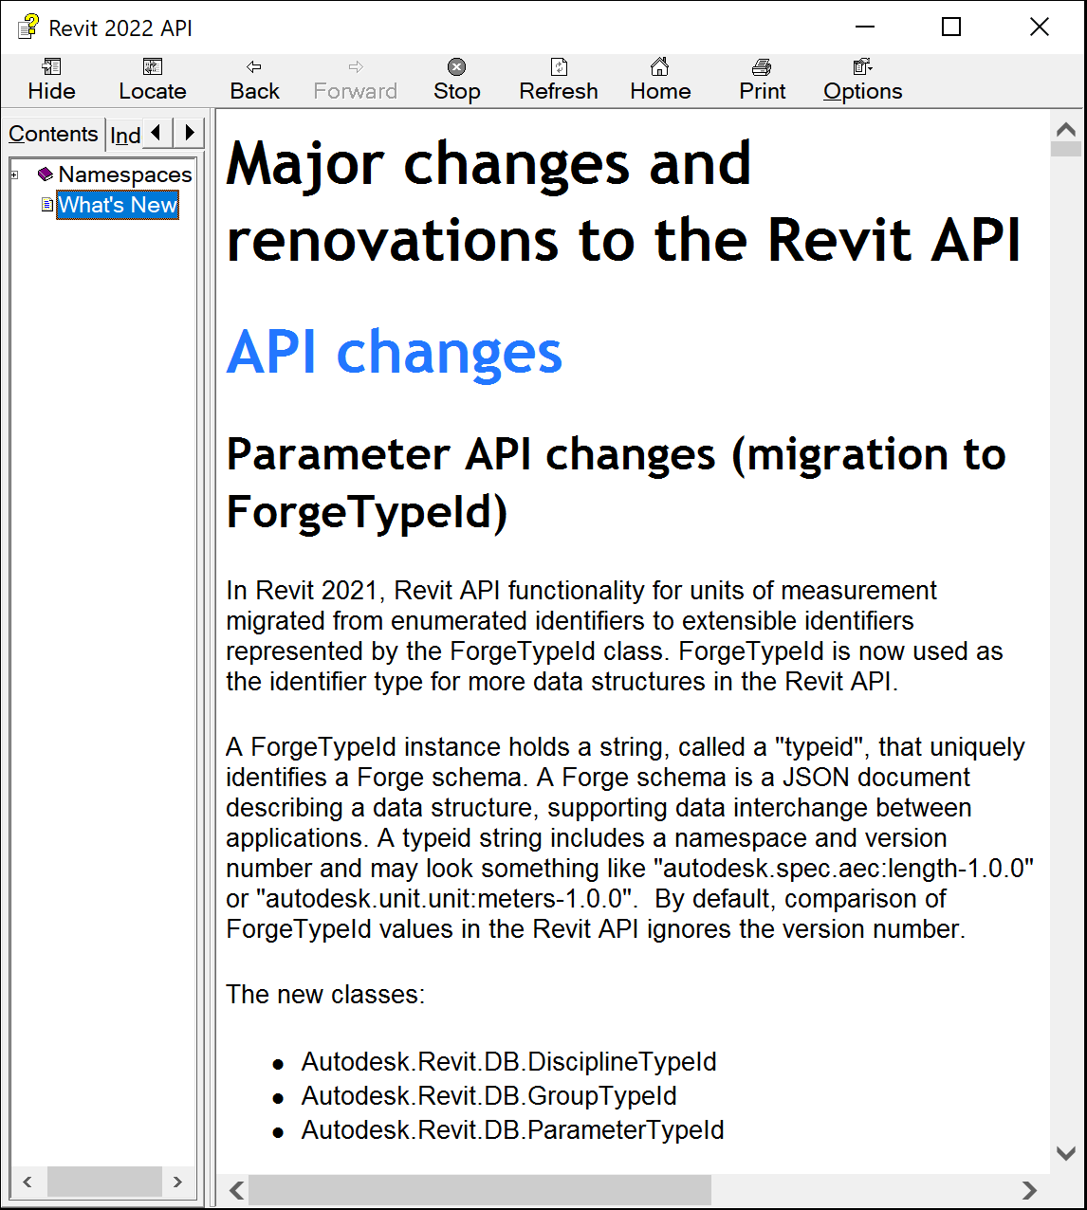
Task: Click the API changes heading link
Action: tap(393, 353)
